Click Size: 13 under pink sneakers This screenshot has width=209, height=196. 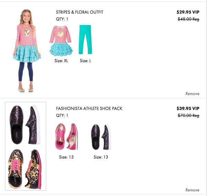click(66, 157)
